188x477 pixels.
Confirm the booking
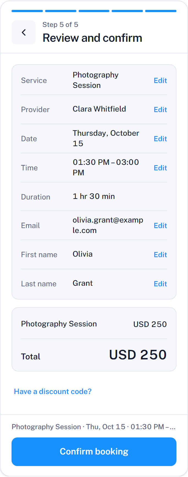pyautogui.click(x=94, y=451)
